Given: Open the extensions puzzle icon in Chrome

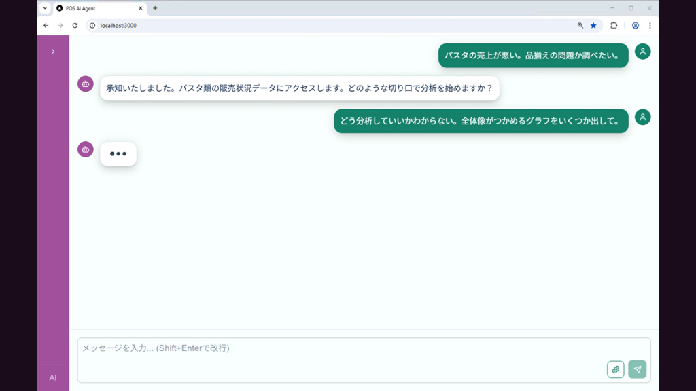Looking at the screenshot, I should [614, 25].
